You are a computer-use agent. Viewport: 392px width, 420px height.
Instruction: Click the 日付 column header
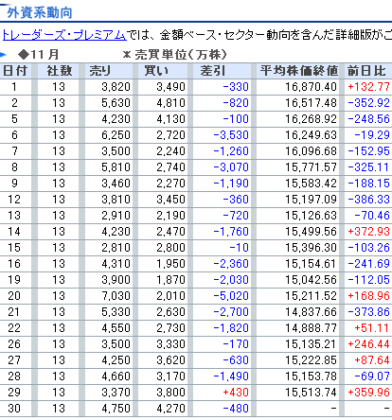point(14,71)
